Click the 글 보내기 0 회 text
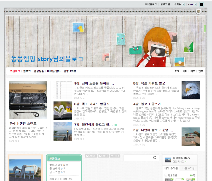This screenshot has width=212, height=181. pyautogui.click(x=57, y=168)
